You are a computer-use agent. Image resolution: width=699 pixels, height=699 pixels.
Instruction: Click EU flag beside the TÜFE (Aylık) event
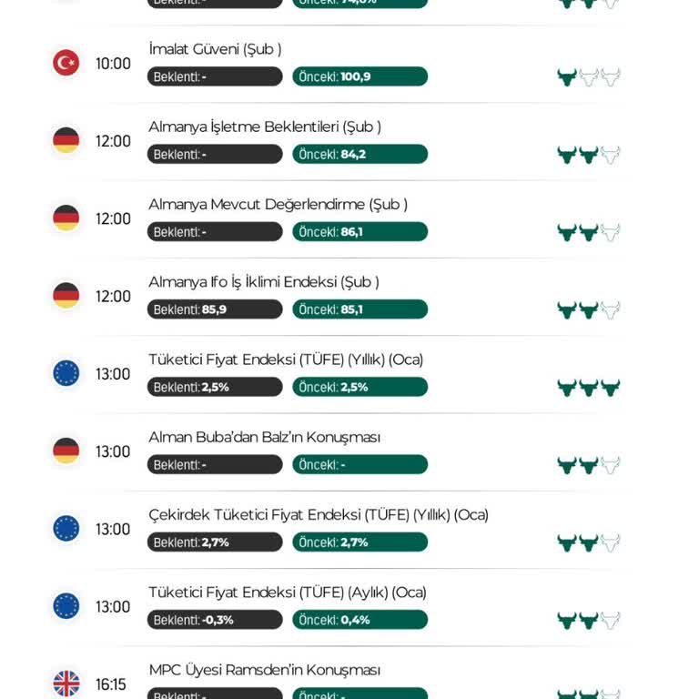66,606
